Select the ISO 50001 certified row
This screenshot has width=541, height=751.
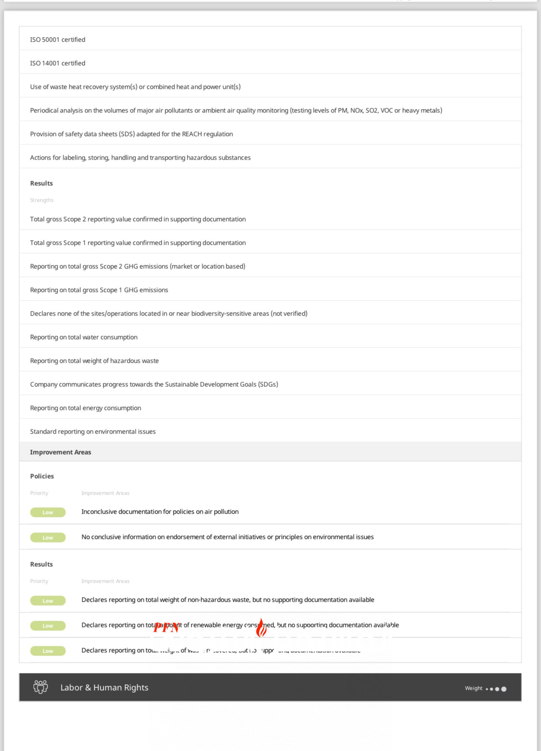coord(270,39)
